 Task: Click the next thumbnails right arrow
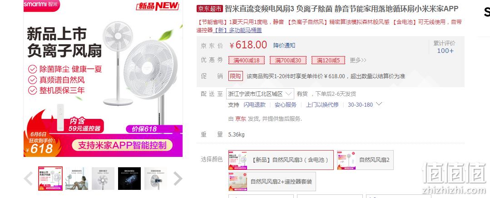(178, 179)
